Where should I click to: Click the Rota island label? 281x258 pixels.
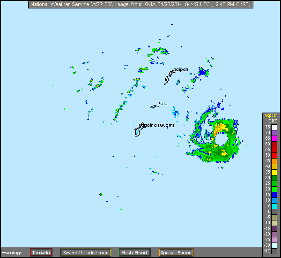click(163, 104)
